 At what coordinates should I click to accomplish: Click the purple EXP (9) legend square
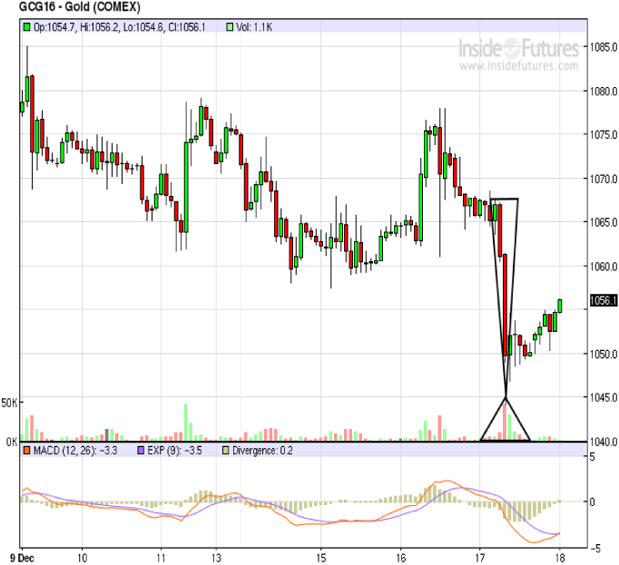tap(140, 450)
